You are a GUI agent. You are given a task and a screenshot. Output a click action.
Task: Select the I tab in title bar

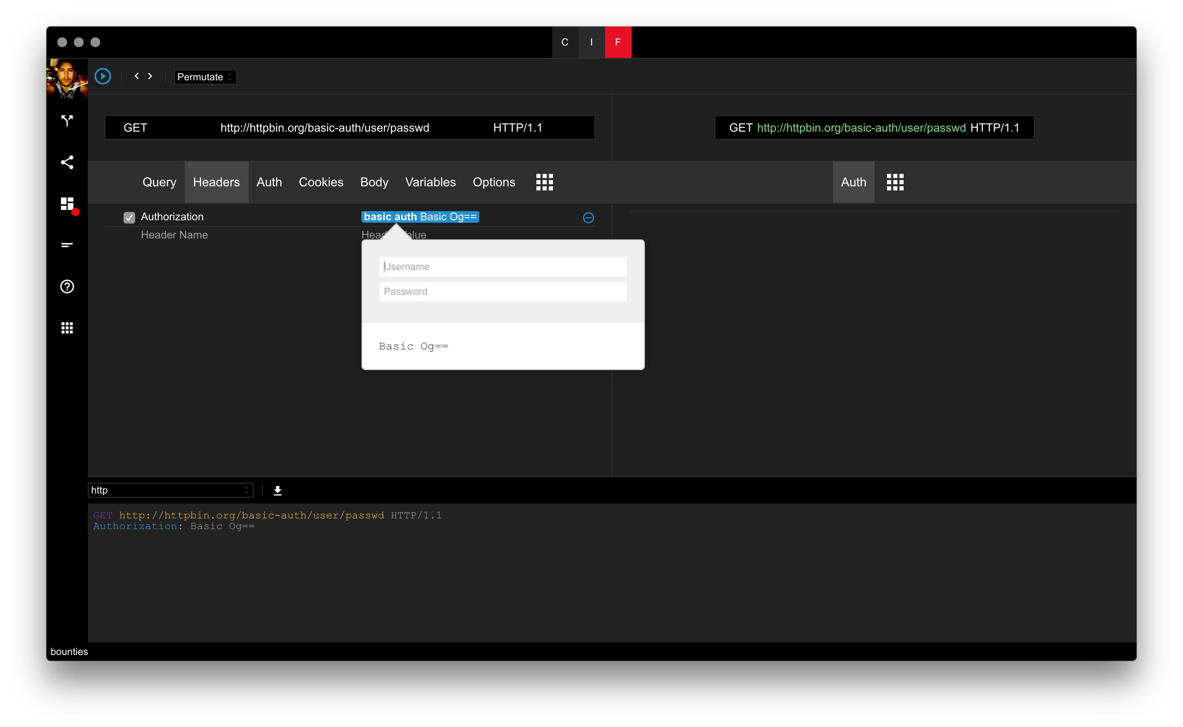click(x=591, y=42)
